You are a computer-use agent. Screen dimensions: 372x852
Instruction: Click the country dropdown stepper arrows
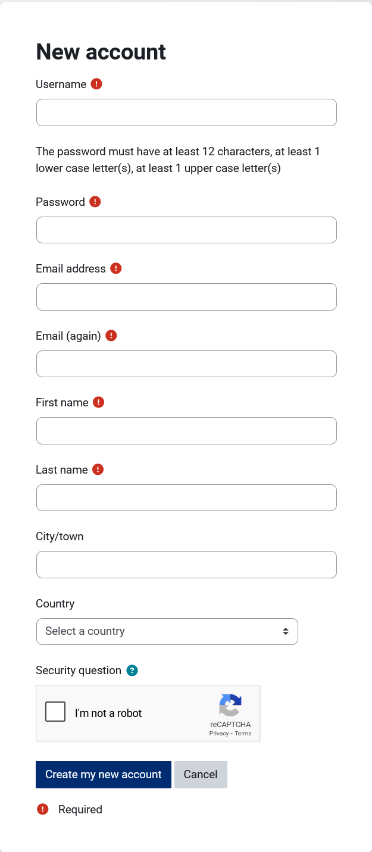point(285,631)
